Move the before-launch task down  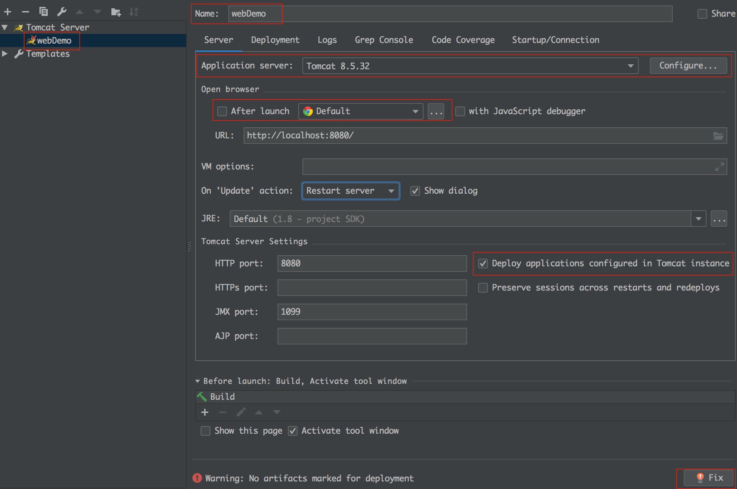(x=276, y=412)
